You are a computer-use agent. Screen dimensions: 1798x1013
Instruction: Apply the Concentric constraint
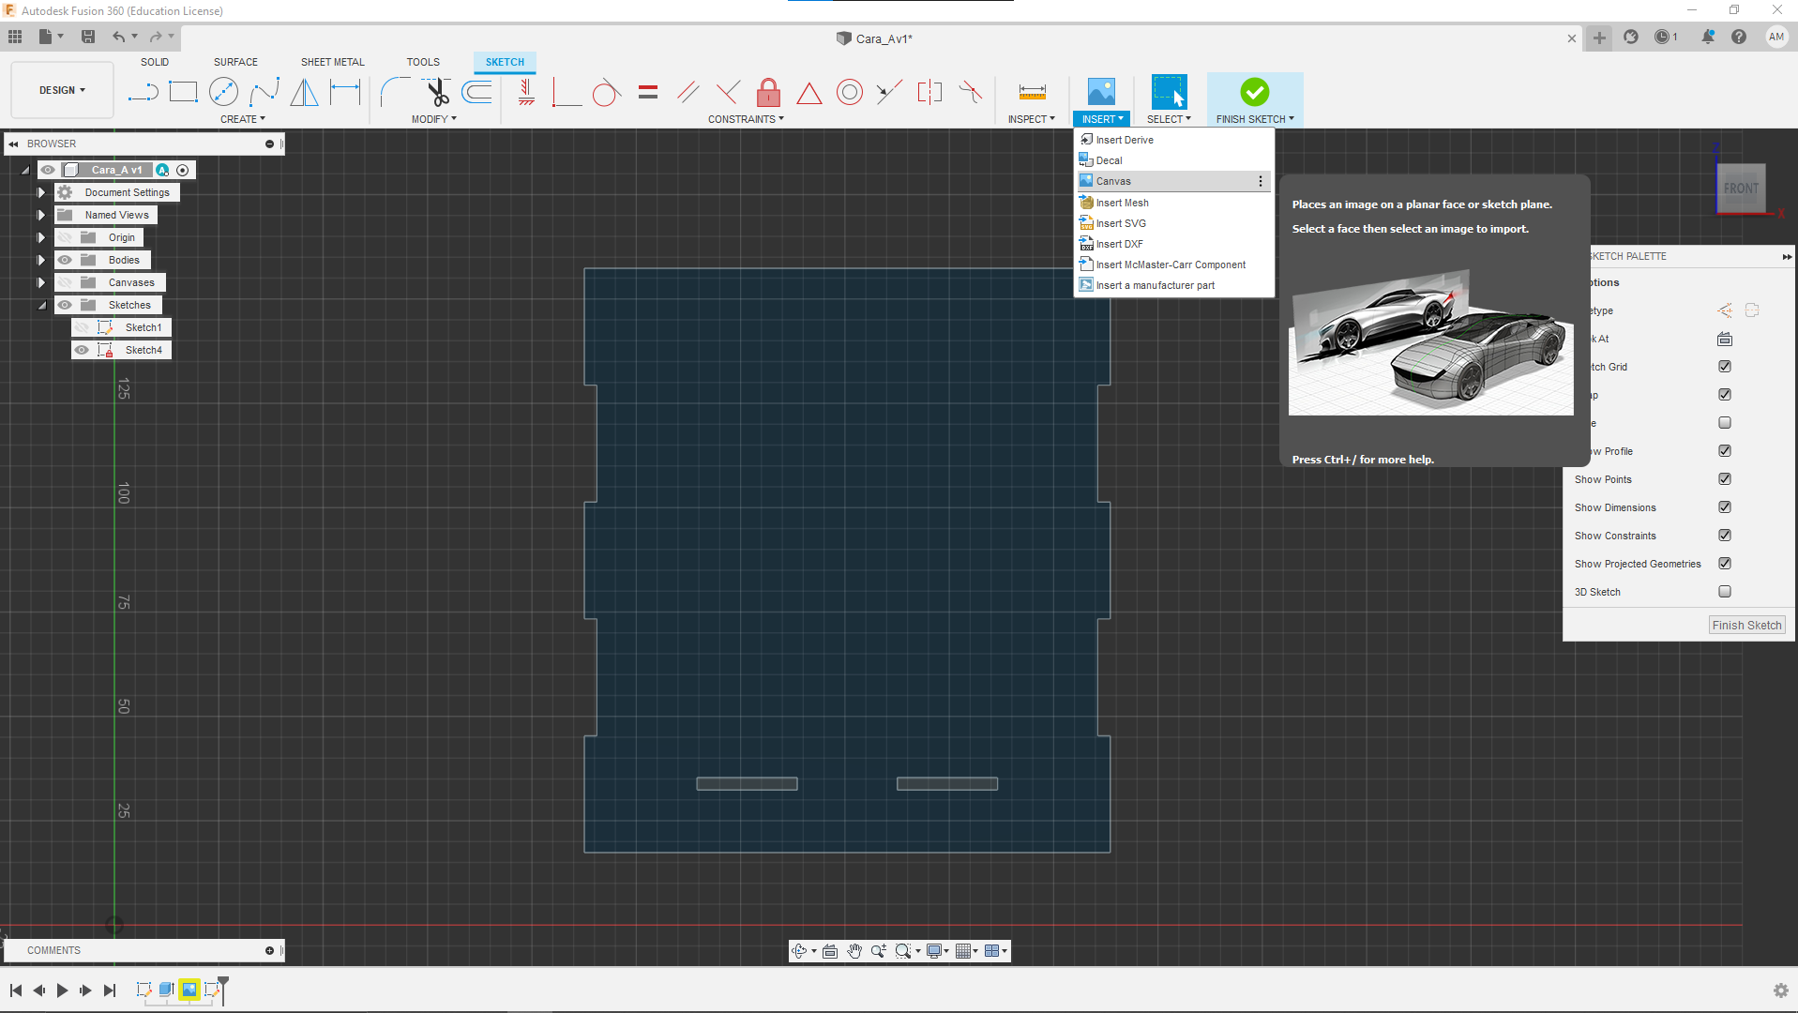[x=849, y=92]
